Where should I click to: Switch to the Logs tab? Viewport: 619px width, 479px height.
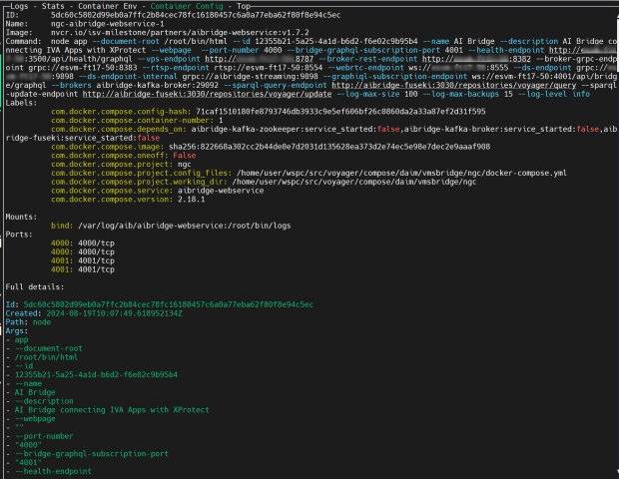click(x=18, y=5)
